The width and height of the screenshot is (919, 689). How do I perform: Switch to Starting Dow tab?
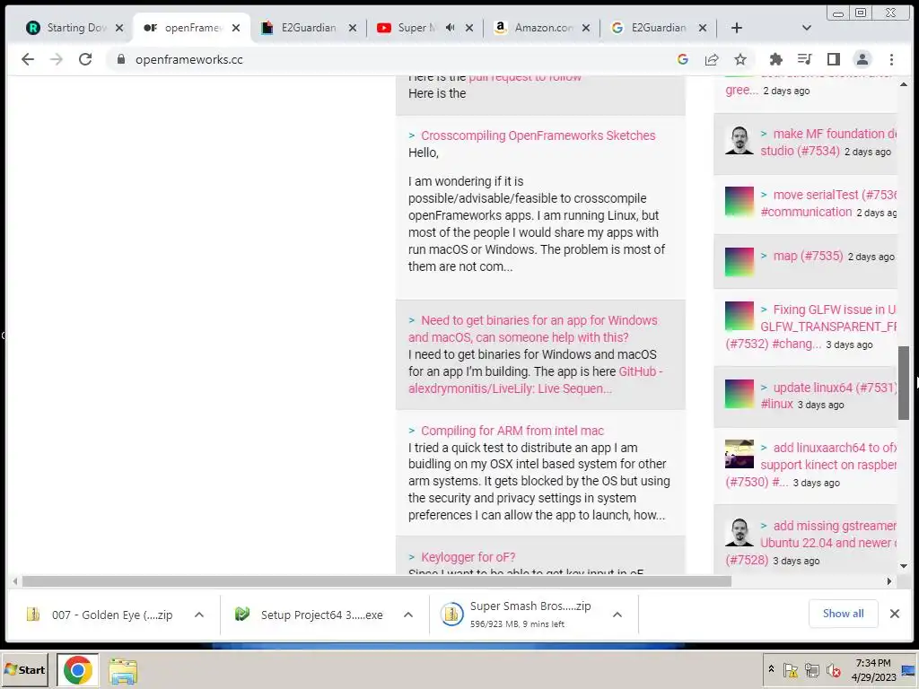click(75, 28)
